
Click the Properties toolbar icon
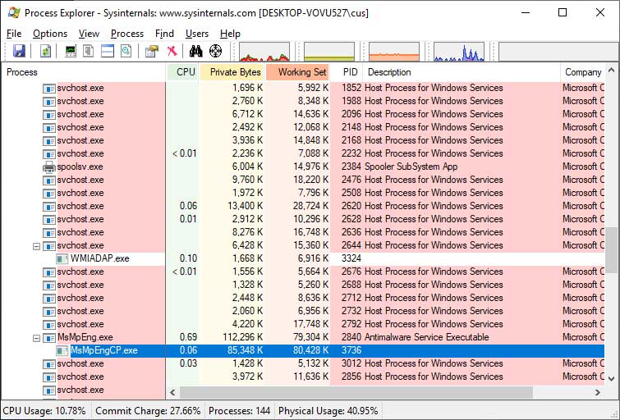tap(151, 51)
